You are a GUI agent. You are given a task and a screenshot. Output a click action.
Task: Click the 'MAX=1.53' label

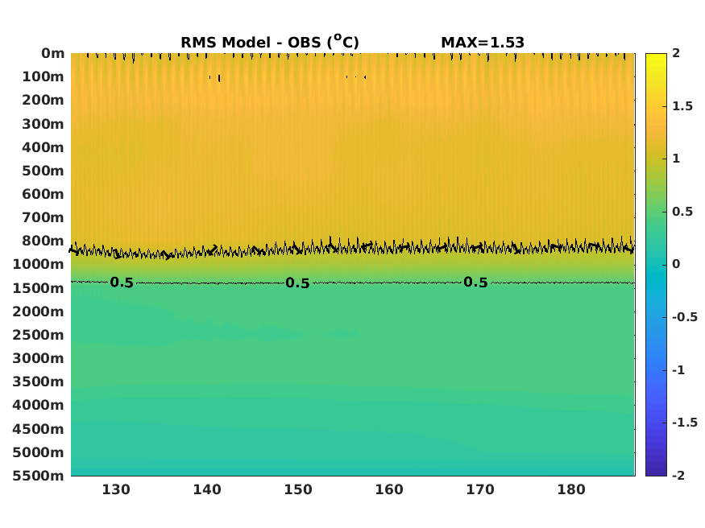tap(483, 43)
